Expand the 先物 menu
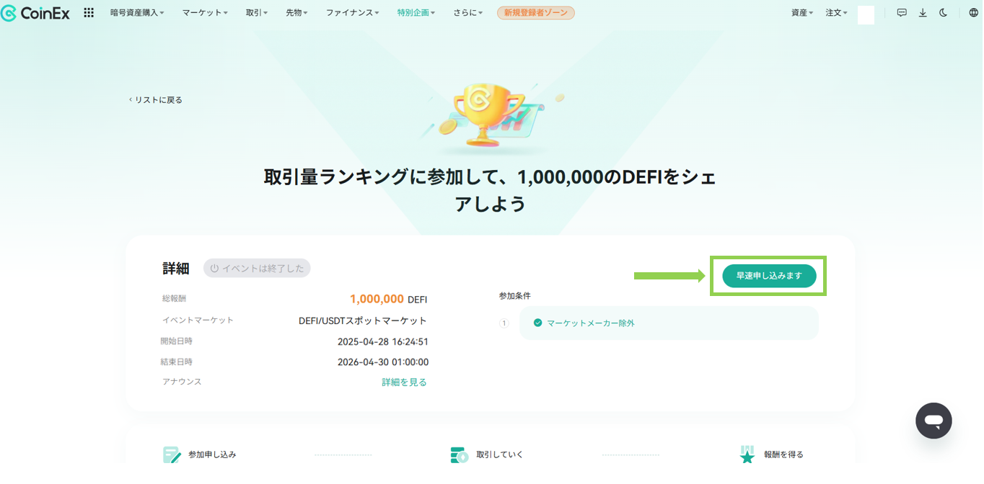 point(296,13)
